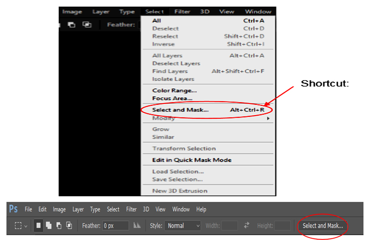Image resolution: width=375 pixels, height=240 pixels.
Task: Open the View menu in bottom bar
Action: [160, 209]
